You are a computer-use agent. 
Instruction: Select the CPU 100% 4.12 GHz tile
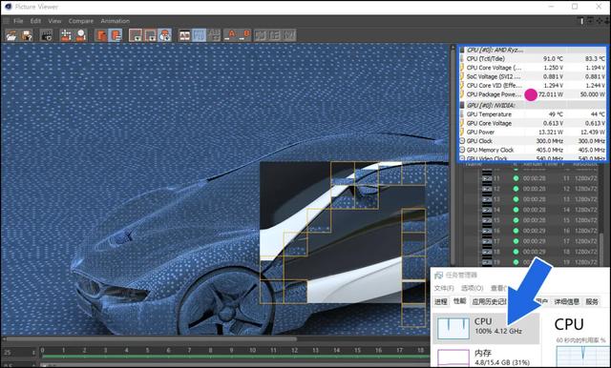tap(486, 328)
